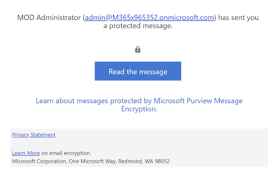Follow the Learn More link
Image resolution: width=269 pixels, height=174 pixels.
point(26,153)
